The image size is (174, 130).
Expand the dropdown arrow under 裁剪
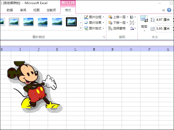point(144,31)
